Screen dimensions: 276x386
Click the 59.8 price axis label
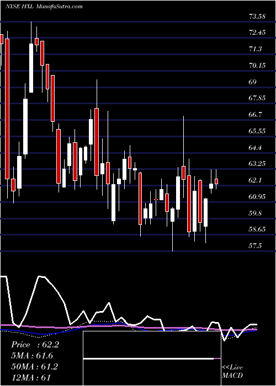point(255,213)
